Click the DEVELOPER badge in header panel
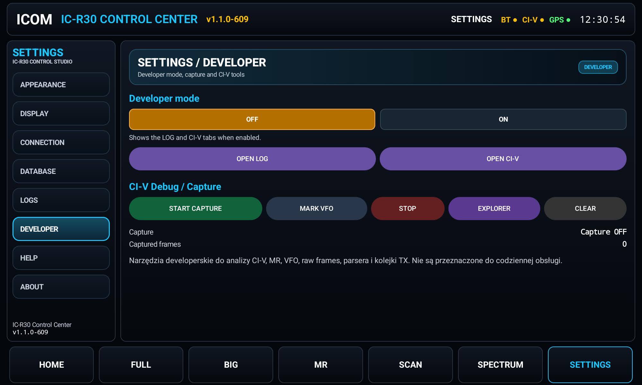 pos(598,67)
